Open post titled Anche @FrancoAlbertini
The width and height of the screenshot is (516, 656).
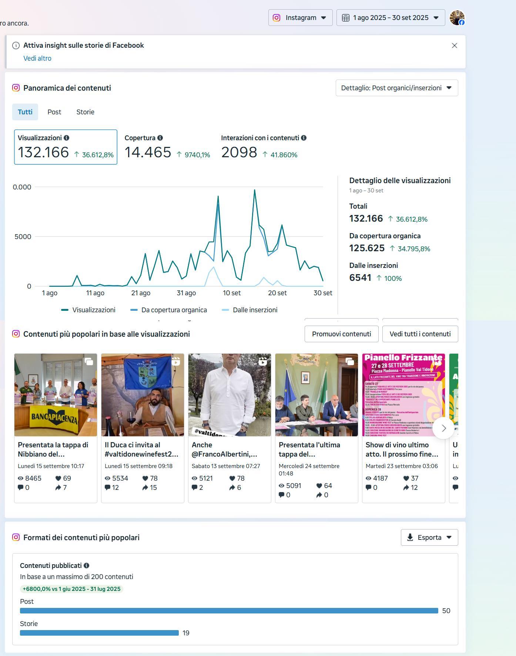(x=224, y=450)
